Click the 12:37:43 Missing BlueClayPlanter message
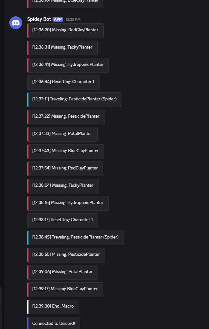The width and height of the screenshot is (209, 329). click(66, 151)
